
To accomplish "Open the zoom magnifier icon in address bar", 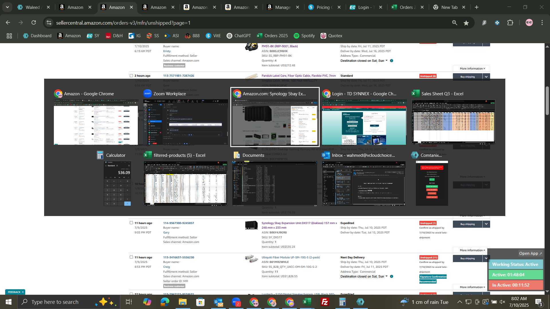I will click(x=455, y=23).
